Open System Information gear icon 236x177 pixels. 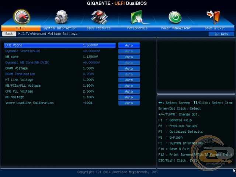pos(61,17)
